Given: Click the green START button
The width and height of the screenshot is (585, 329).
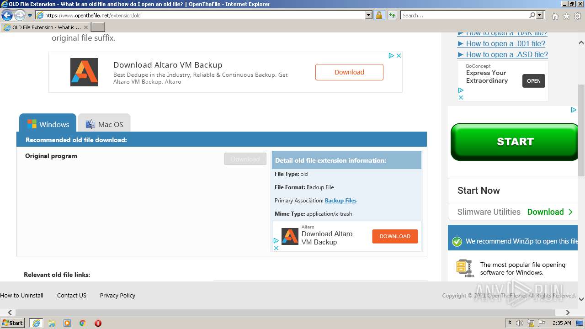Looking at the screenshot, I should pos(514,142).
